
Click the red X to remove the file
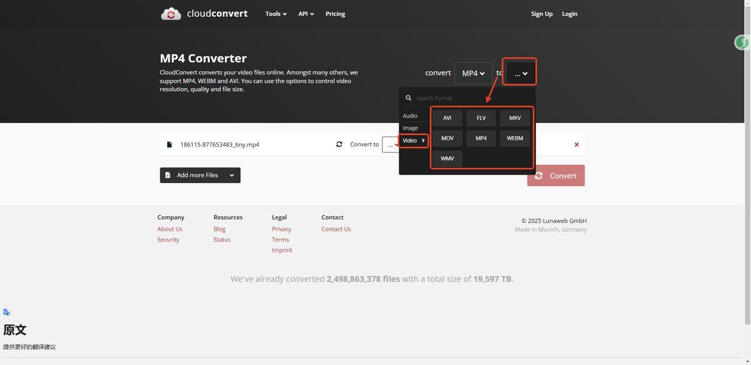[576, 144]
